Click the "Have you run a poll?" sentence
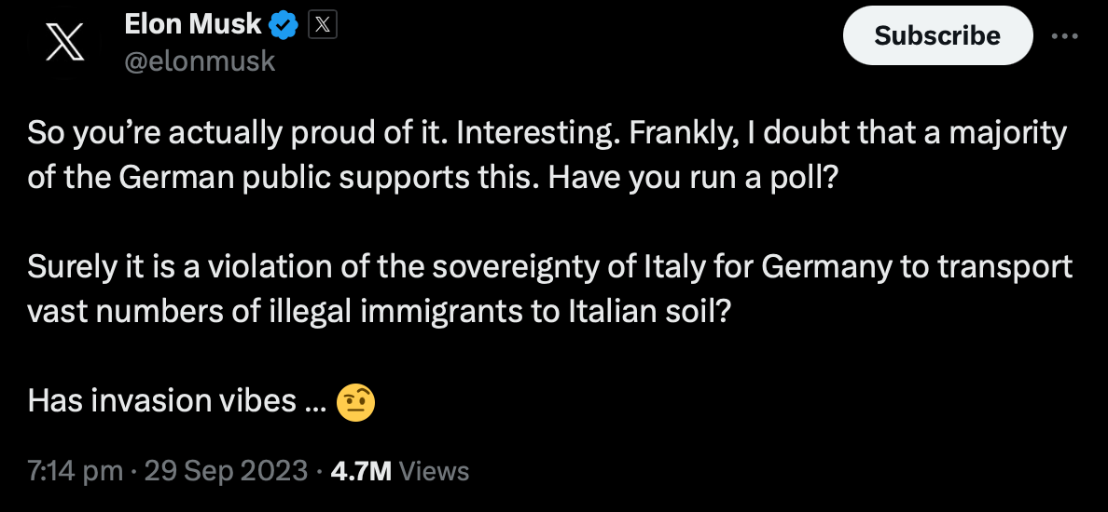The image size is (1108, 512). point(692,178)
